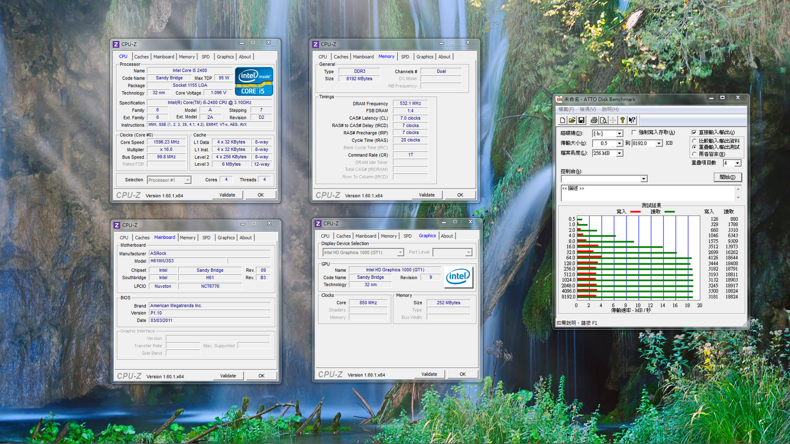The height and width of the screenshot is (444, 790).
Task: Click the description box scroll down arrow
Action: pos(739,198)
